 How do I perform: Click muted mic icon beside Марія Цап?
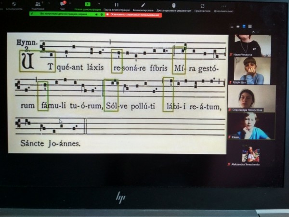click(230, 82)
